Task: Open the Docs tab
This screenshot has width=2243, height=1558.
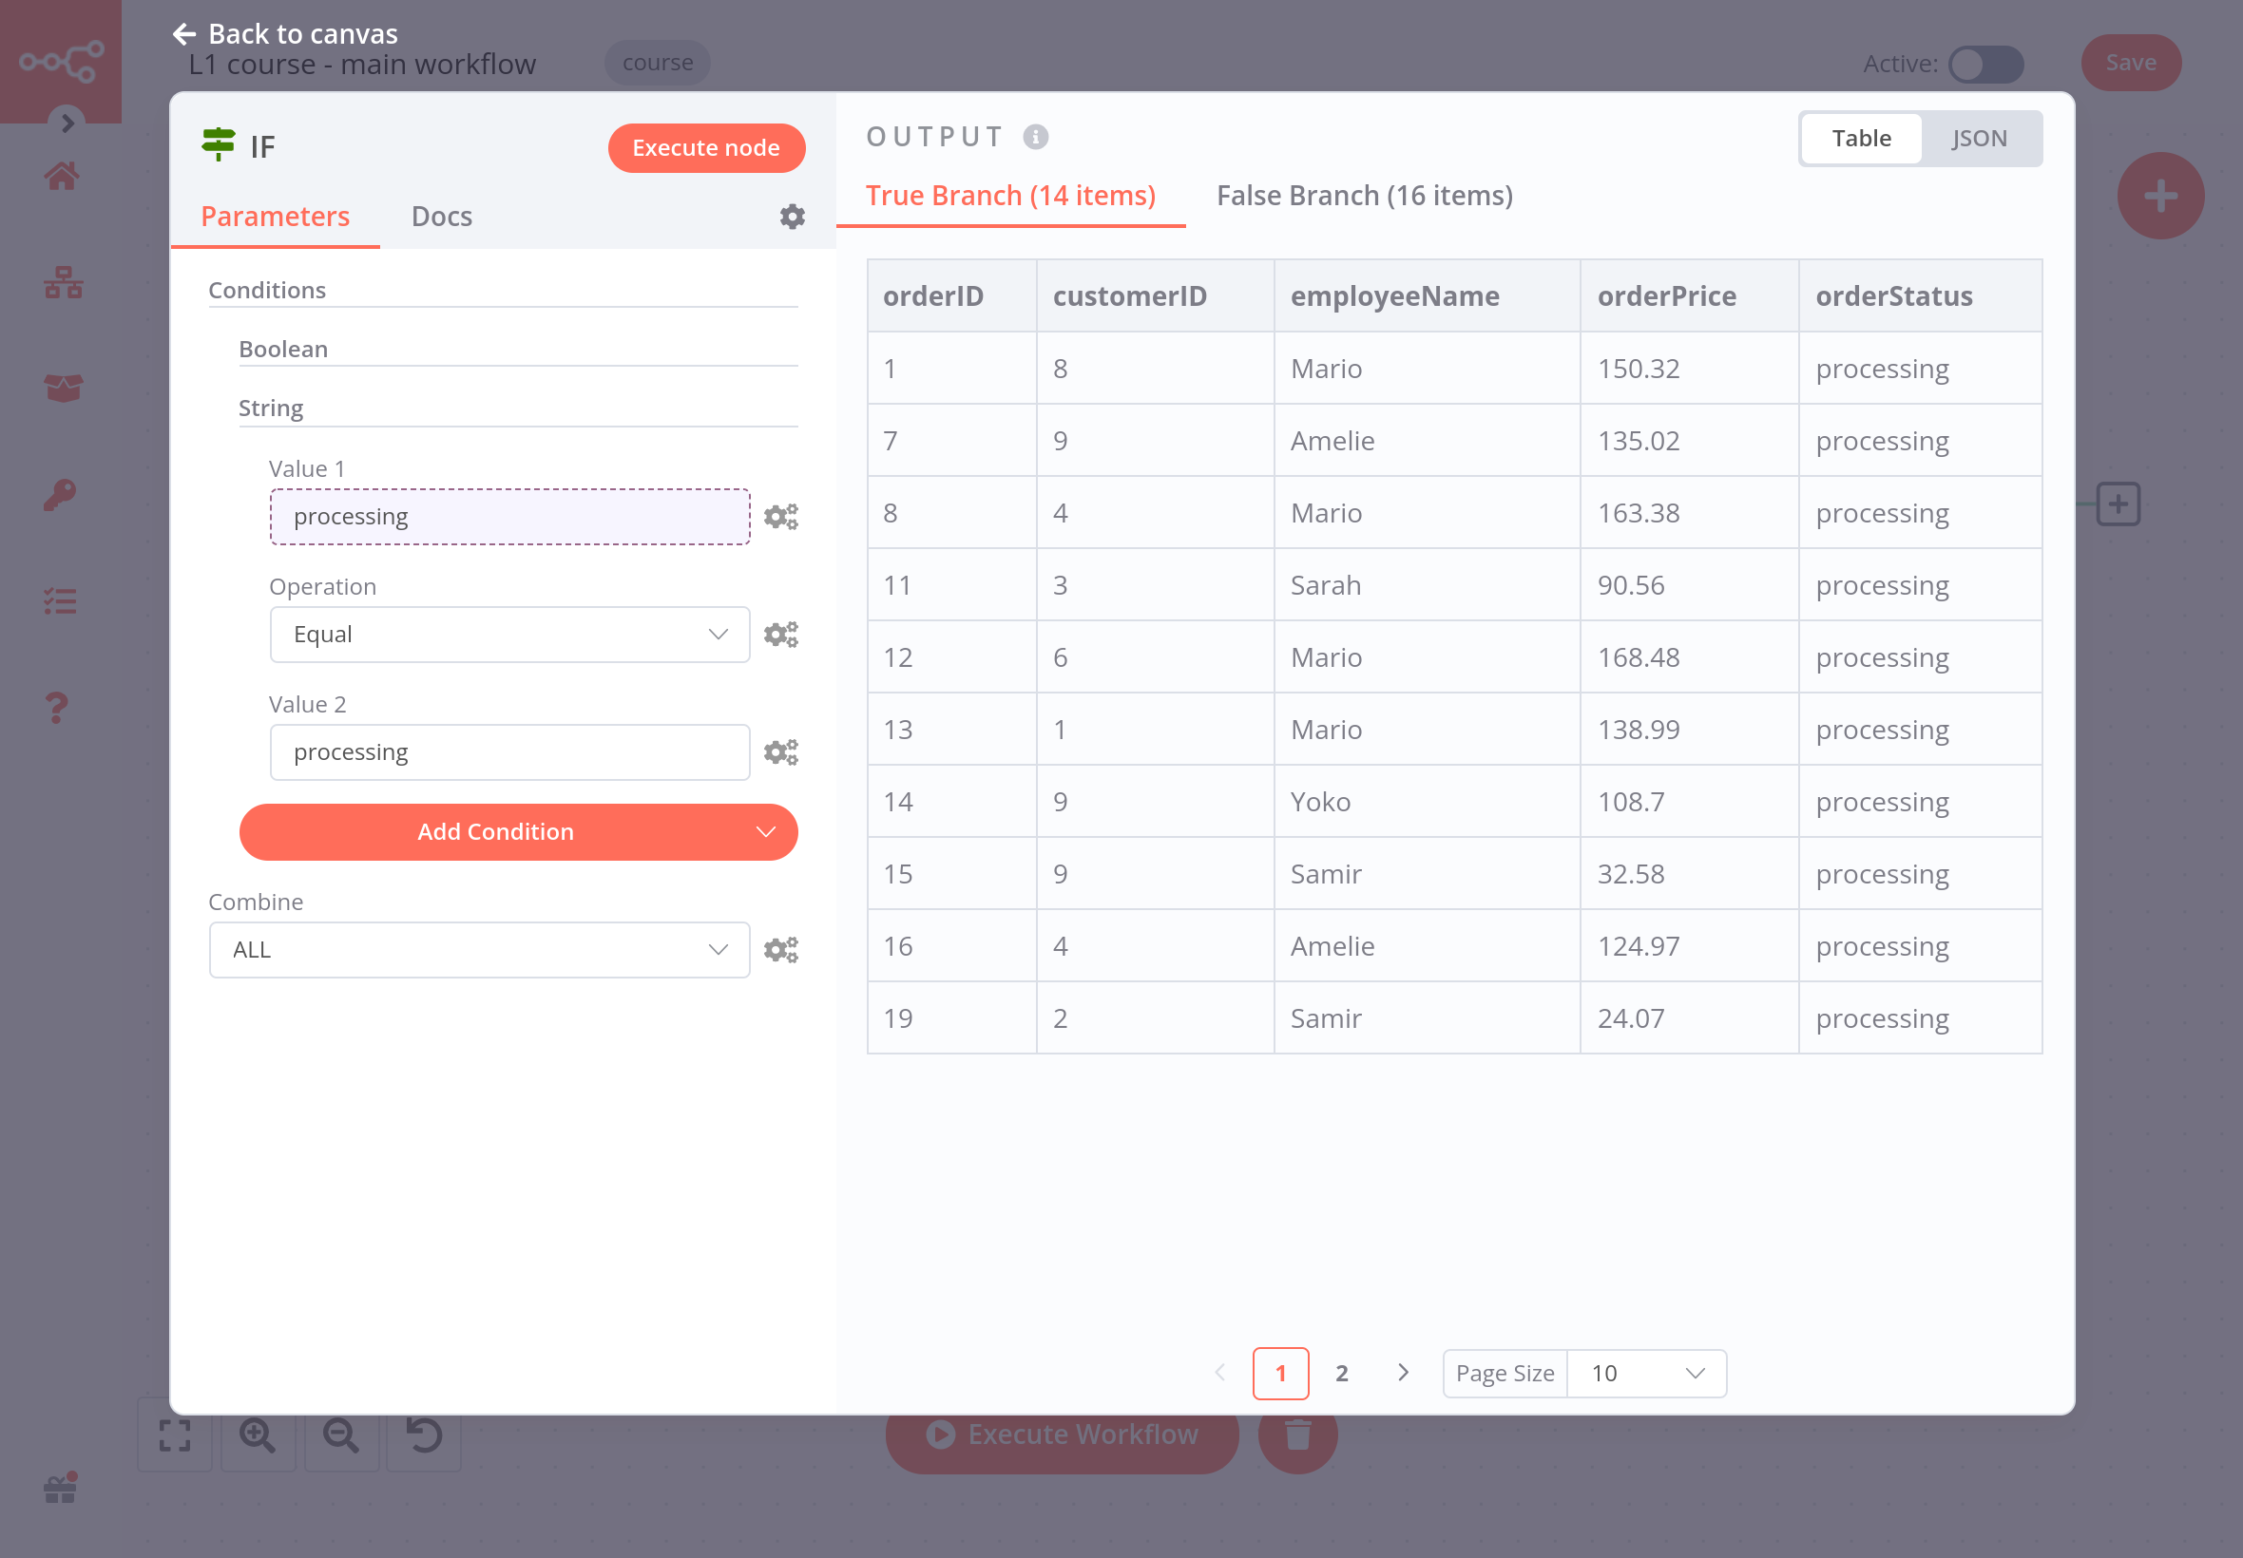Action: click(x=441, y=217)
